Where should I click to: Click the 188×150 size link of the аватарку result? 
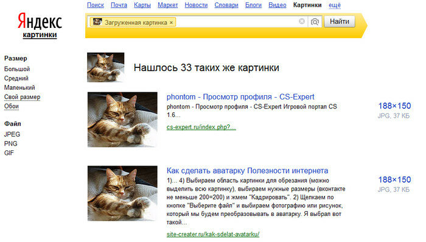394,180
